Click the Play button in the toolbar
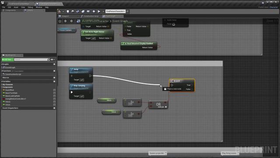 point(99,11)
